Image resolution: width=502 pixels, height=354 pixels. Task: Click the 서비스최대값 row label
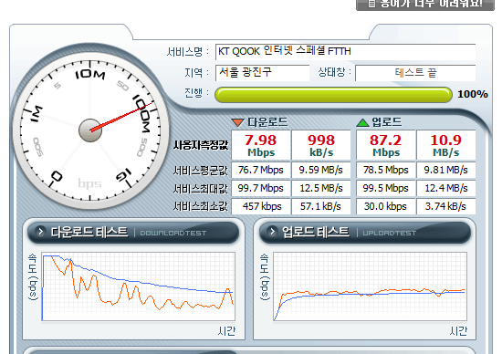click(x=201, y=189)
